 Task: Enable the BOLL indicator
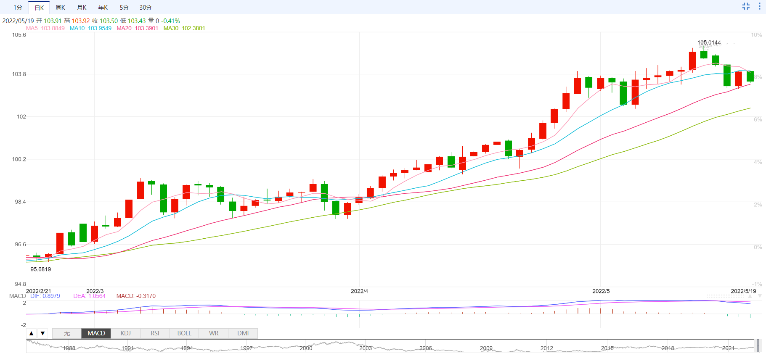click(x=184, y=333)
